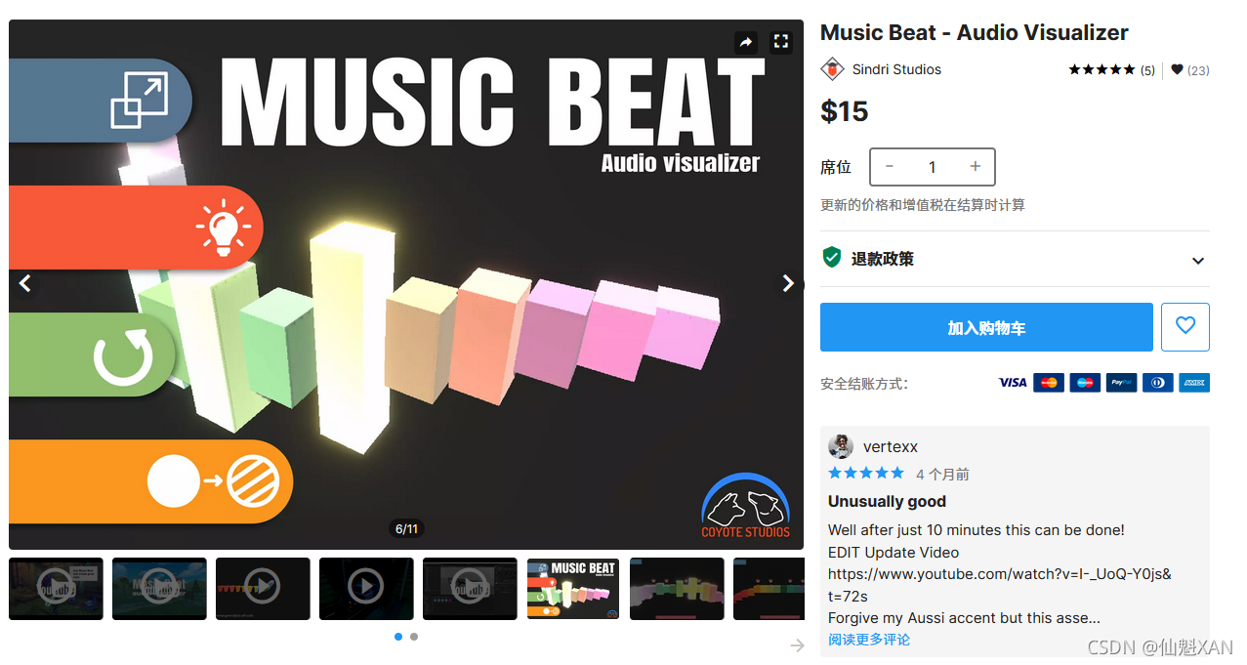Click the green refund policy shield icon
This screenshot has height=665, width=1247.
point(832,258)
